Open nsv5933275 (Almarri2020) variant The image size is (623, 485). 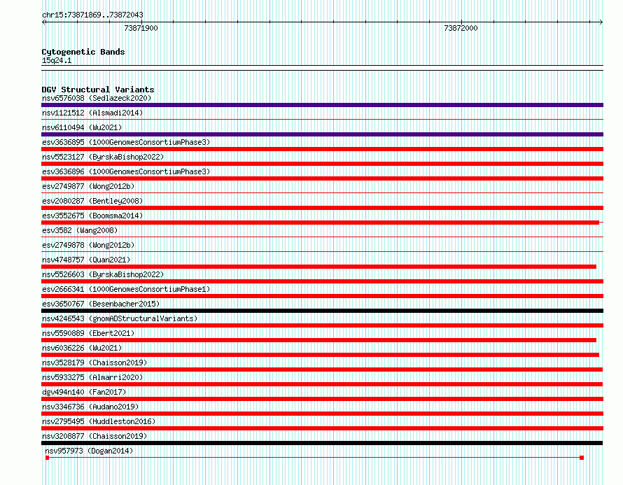[92, 377]
